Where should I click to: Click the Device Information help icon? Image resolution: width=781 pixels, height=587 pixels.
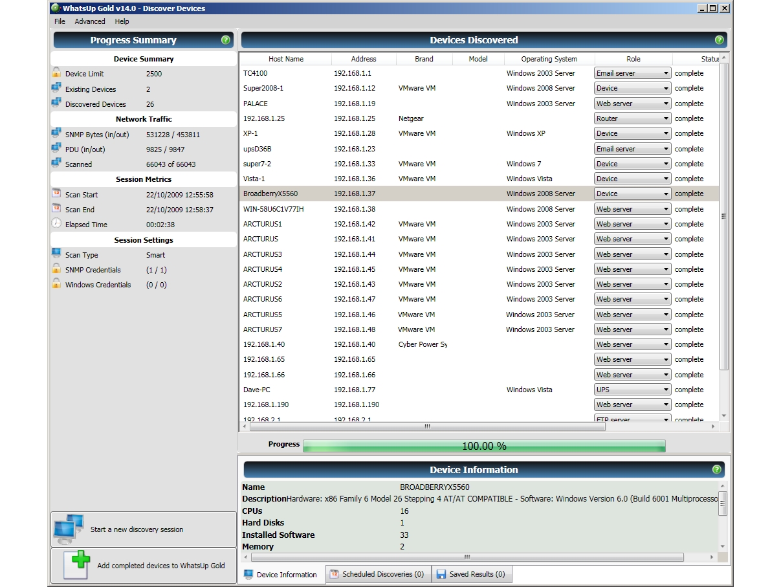(x=716, y=470)
